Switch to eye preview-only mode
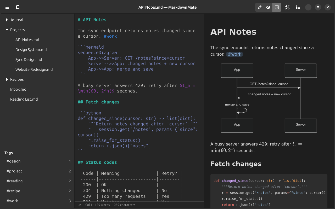This screenshot has height=209, width=335. click(268, 7)
